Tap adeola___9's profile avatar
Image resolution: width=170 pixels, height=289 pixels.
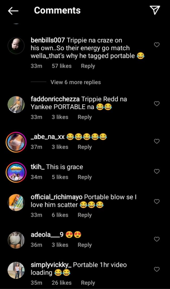15,239
